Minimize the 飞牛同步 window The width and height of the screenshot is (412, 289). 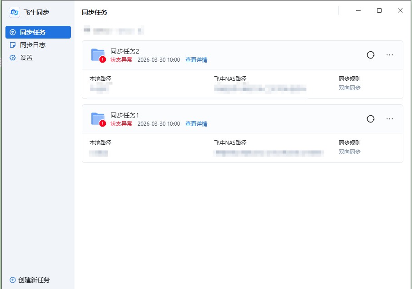(x=358, y=10)
